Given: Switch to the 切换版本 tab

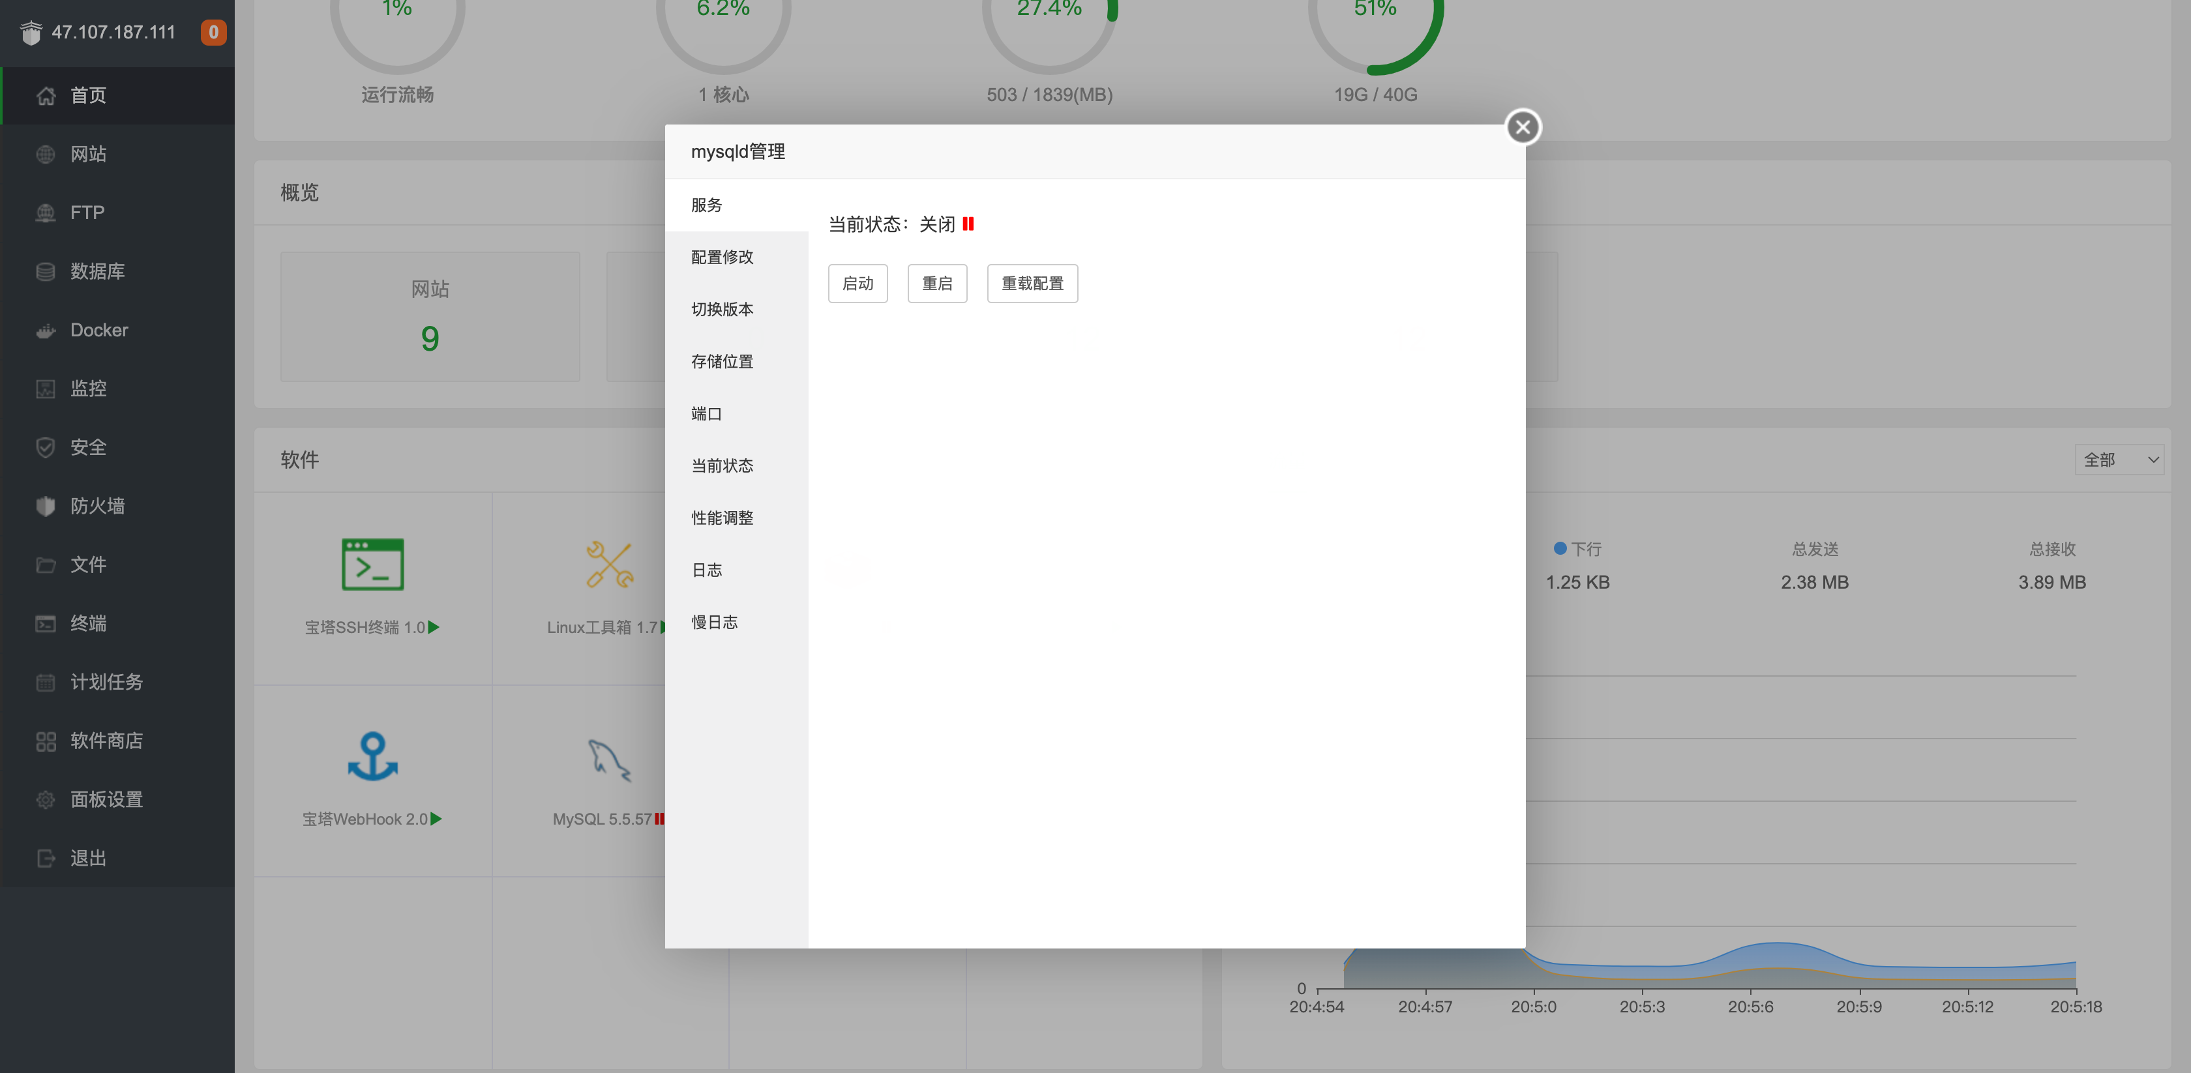Looking at the screenshot, I should [736, 310].
